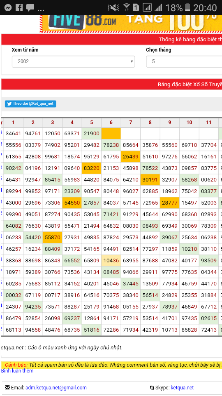Image resolution: width=222 pixels, height=396 pixels.
Task: Tap the chat bubble notification icon
Action: point(30,8)
